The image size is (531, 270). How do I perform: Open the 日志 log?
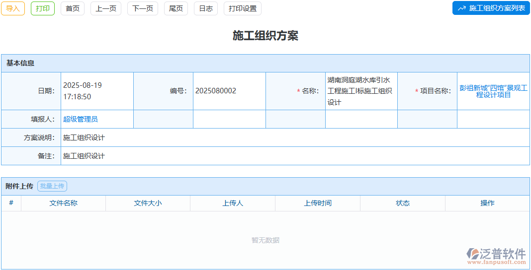pos(206,8)
